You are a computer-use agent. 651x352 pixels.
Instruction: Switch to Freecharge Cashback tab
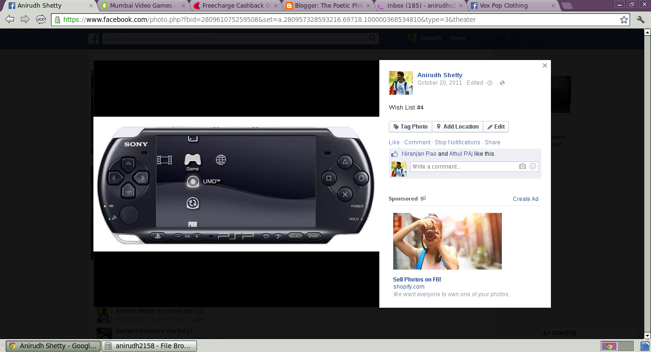[235, 6]
